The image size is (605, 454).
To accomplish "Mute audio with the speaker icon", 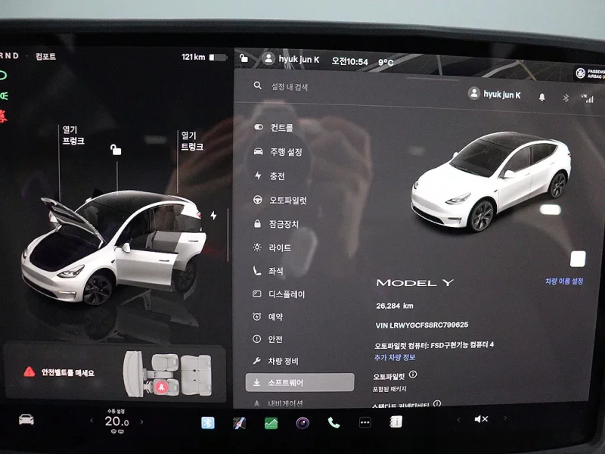I will coord(482,418).
